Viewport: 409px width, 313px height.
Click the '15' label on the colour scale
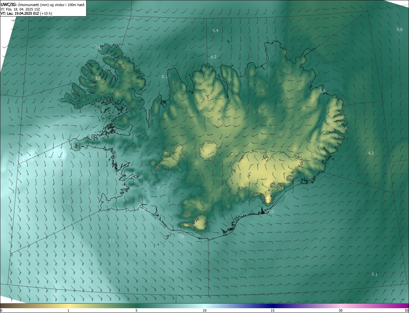coord(273,311)
